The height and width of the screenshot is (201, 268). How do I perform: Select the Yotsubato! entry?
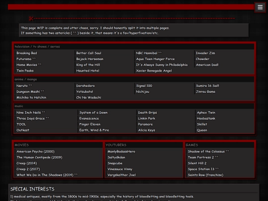(x=84, y=92)
